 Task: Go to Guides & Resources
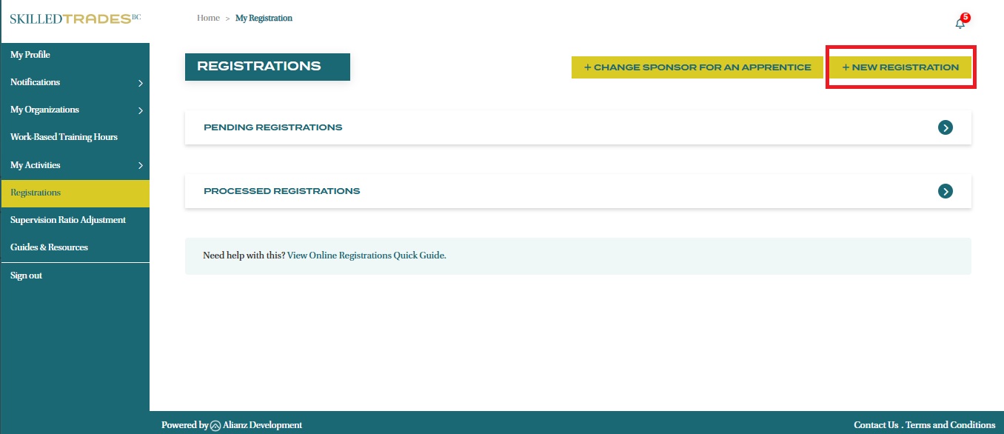[x=49, y=247]
